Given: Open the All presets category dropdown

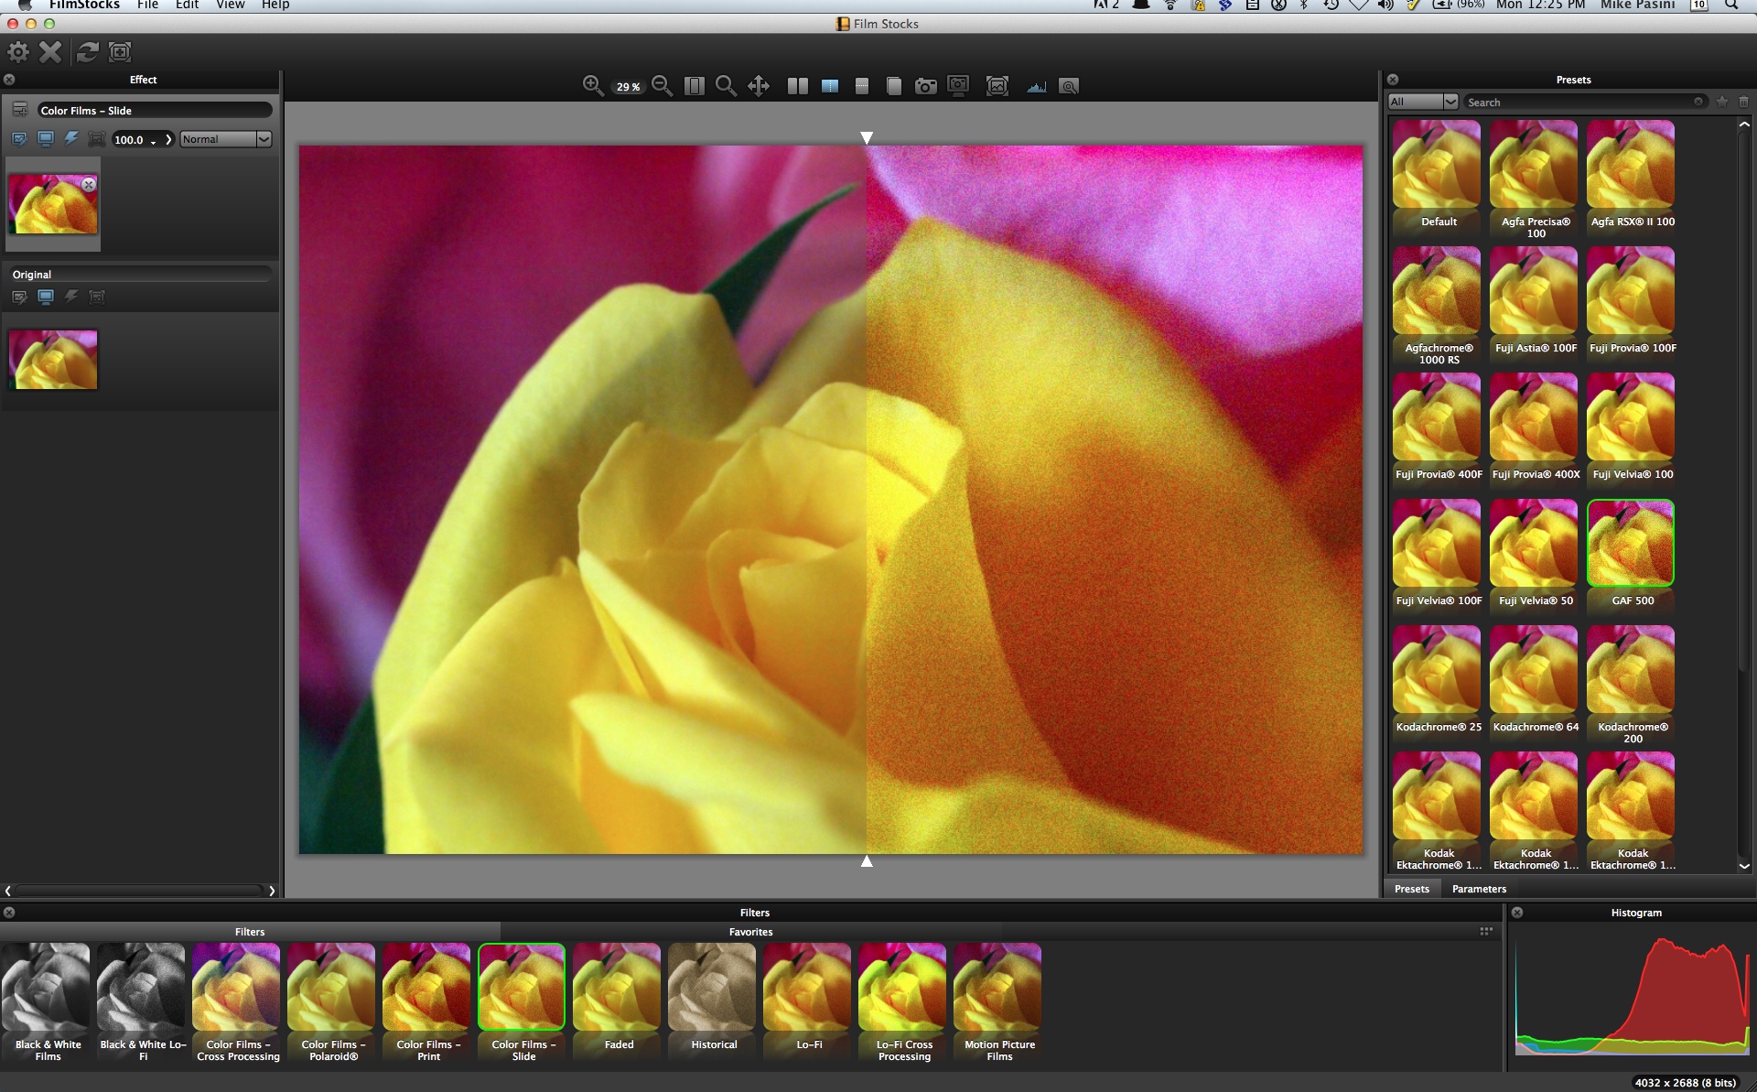Looking at the screenshot, I should tap(1422, 102).
